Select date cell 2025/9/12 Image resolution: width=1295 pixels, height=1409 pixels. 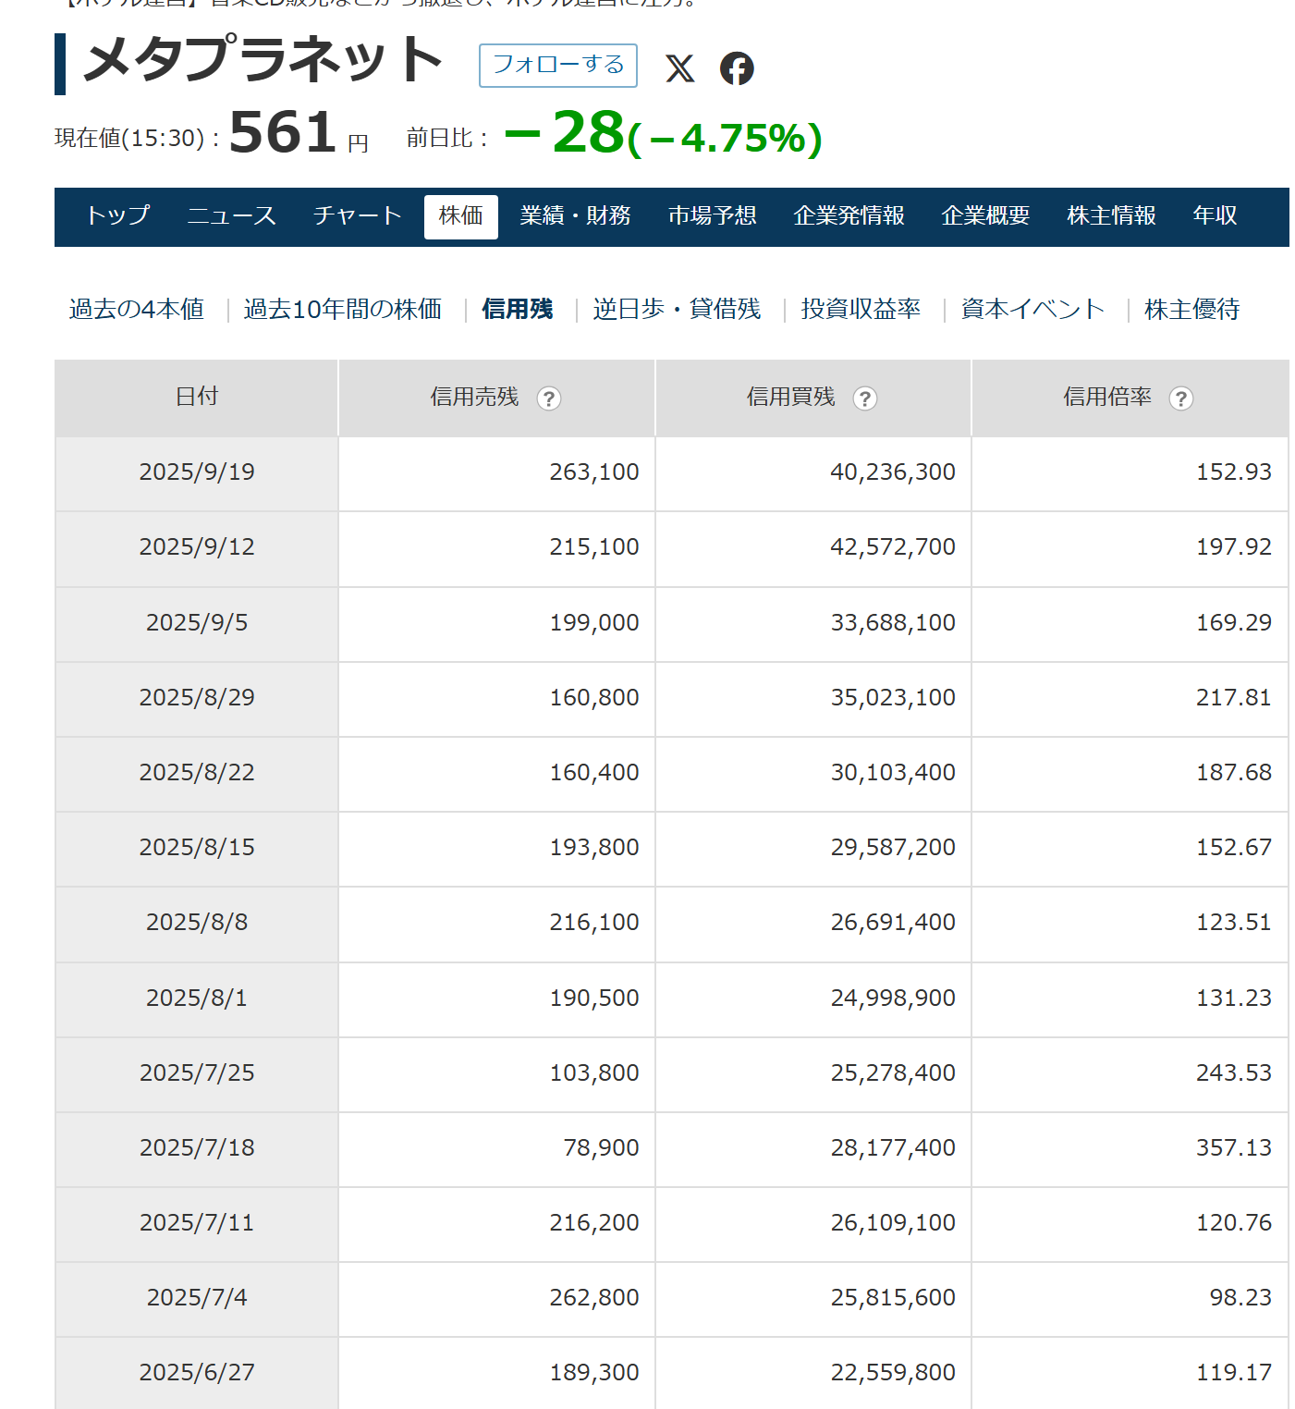(x=197, y=547)
